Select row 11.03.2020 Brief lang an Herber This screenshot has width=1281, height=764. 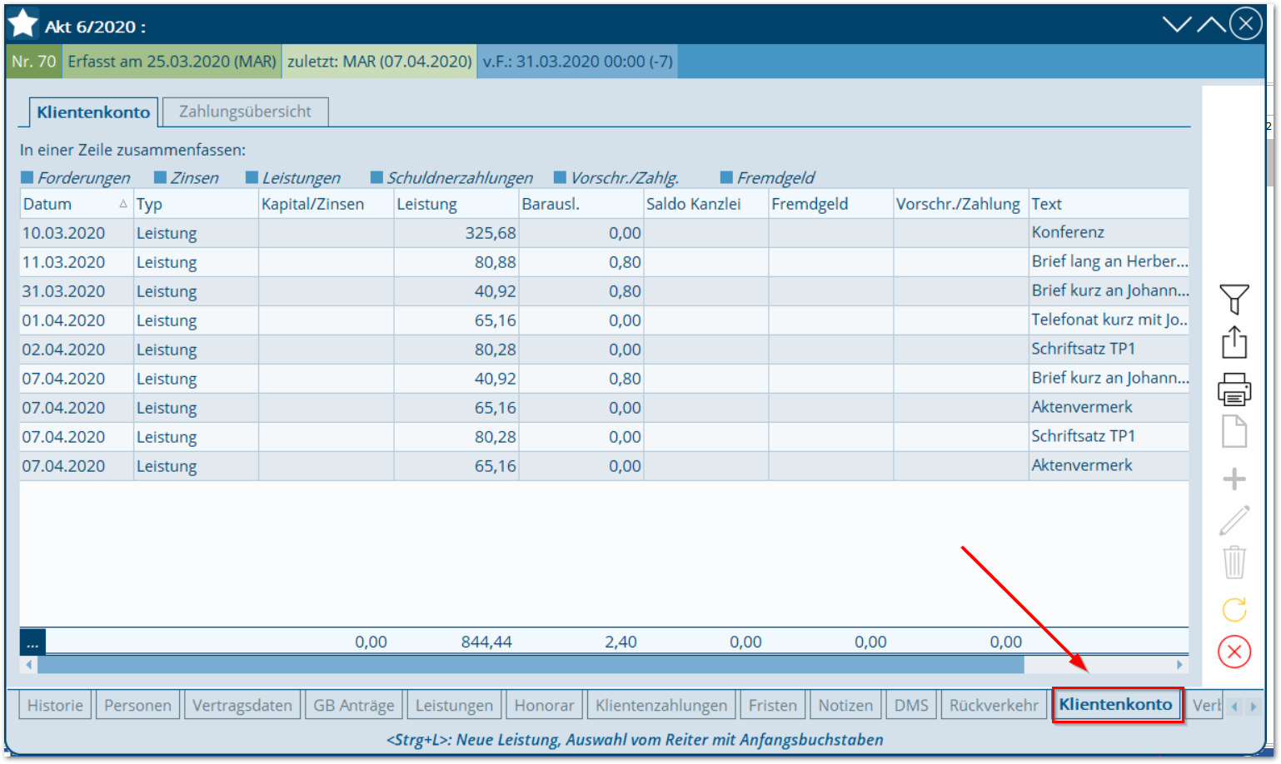click(604, 262)
